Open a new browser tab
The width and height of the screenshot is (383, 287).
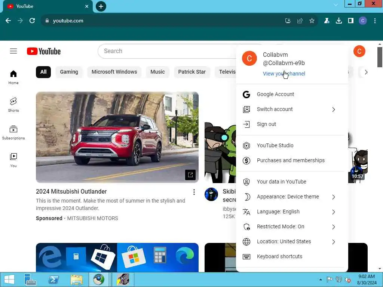101,6
